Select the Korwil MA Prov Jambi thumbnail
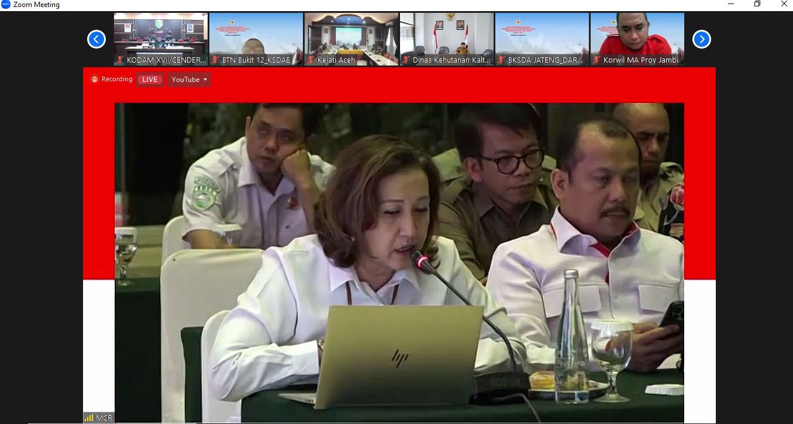The width and height of the screenshot is (793, 424). pos(637,35)
